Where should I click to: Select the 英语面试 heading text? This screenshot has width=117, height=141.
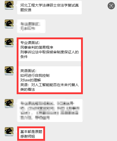click(x=28, y=71)
